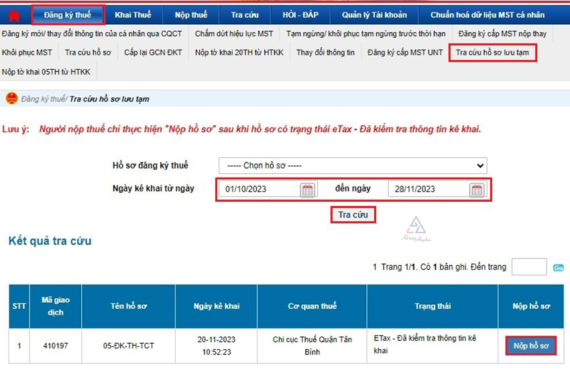The image size is (570, 372).
Task: Open the Đăng ký thuế main tab
Action: [x=68, y=15]
